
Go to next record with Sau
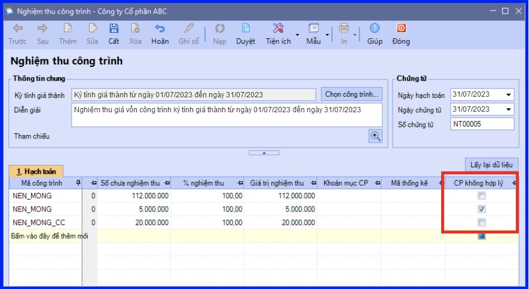42,28
